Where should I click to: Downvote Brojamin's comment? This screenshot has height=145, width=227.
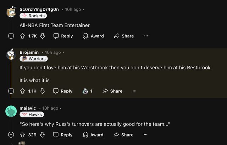[x=42, y=91]
